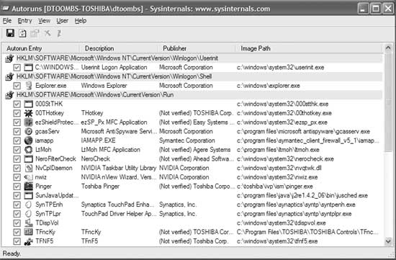Select the Winlogon\Userinit registry key text

coord(117,58)
